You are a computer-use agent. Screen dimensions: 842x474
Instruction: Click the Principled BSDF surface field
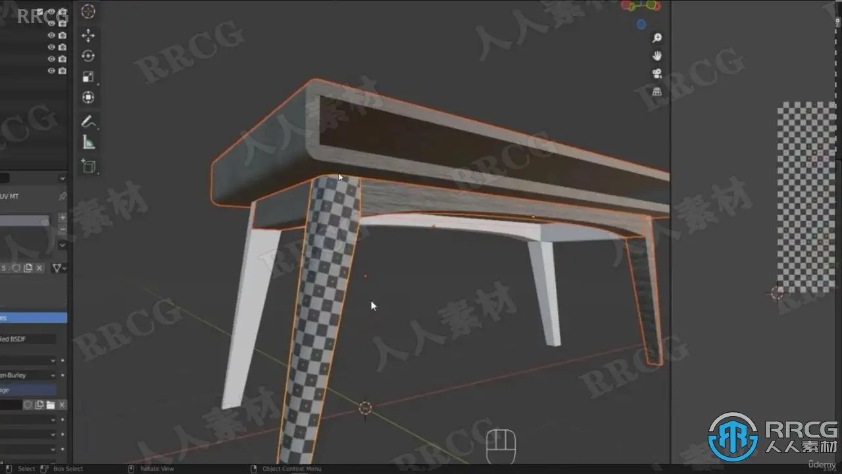(x=28, y=339)
